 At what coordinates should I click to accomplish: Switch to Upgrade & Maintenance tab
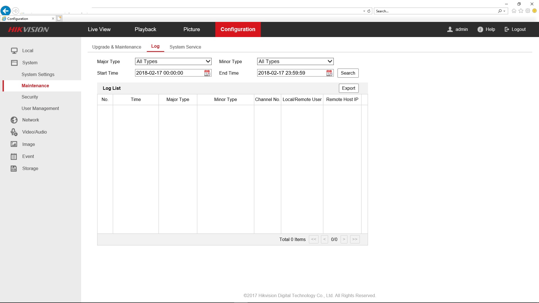click(117, 47)
